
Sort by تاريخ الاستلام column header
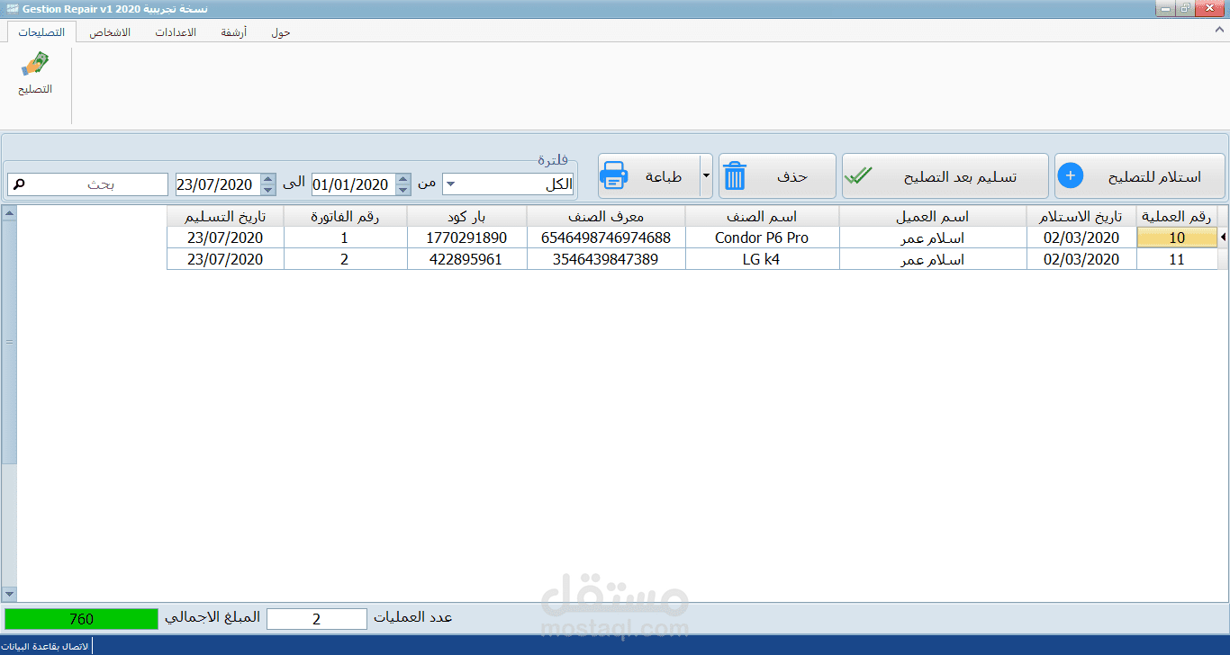1081,216
